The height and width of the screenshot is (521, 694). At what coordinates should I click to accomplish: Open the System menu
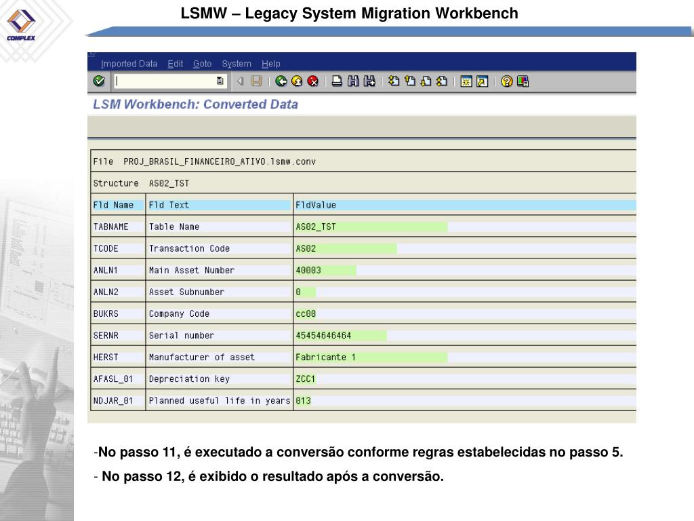coord(237,64)
